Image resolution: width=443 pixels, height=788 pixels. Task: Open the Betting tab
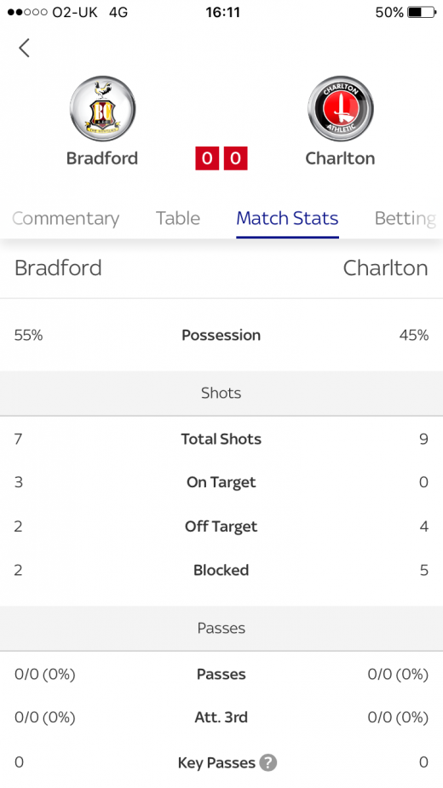406,218
